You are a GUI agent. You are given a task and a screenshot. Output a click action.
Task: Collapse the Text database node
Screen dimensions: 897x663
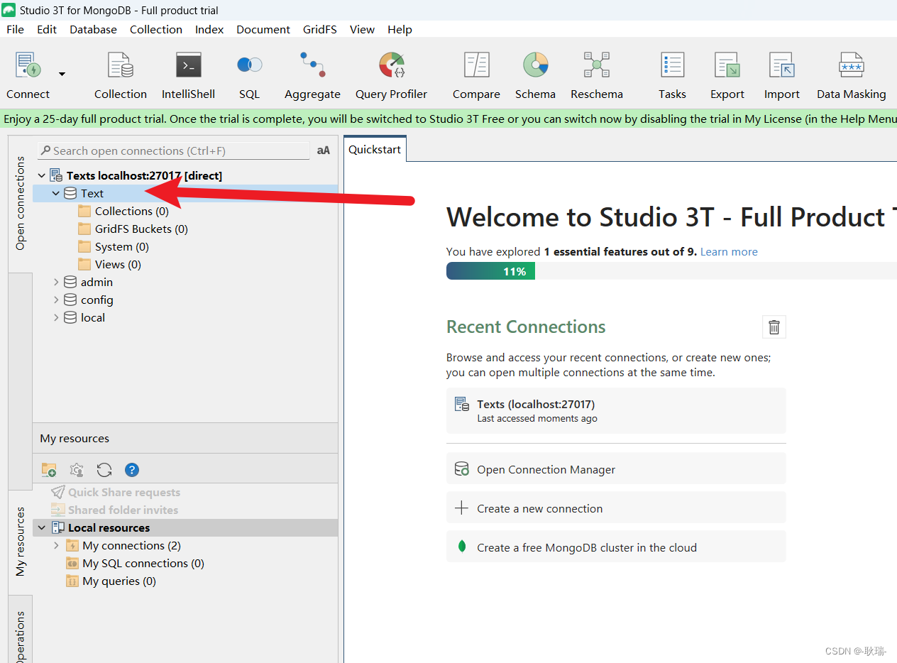56,193
